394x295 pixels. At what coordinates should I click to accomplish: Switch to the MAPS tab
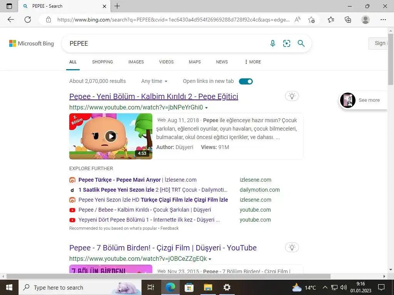(x=195, y=62)
